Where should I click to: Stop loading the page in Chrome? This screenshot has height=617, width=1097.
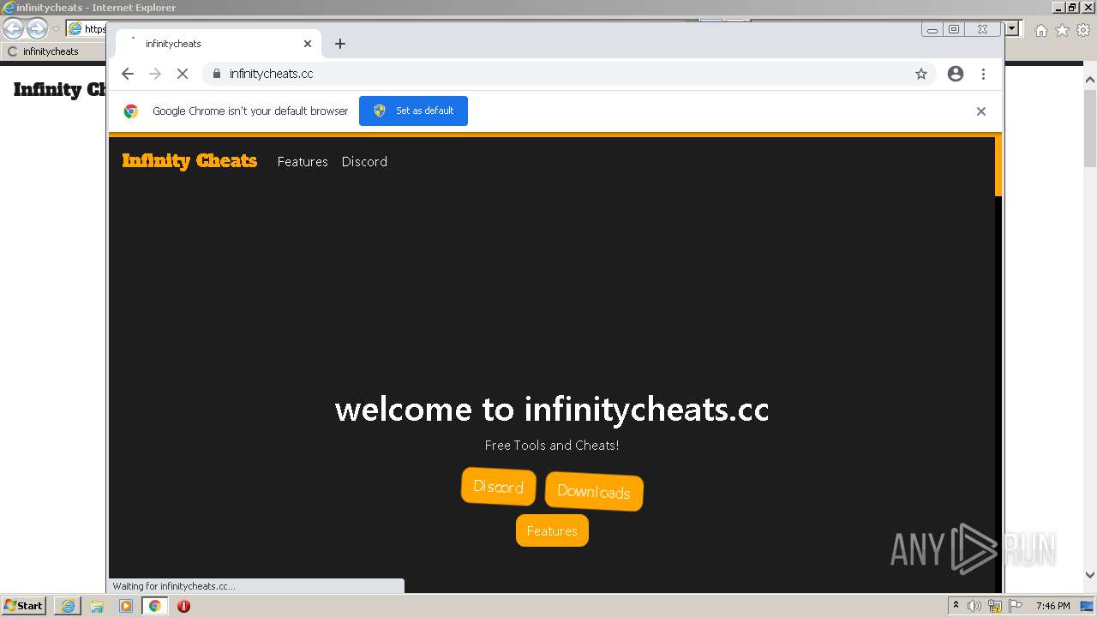tap(183, 74)
